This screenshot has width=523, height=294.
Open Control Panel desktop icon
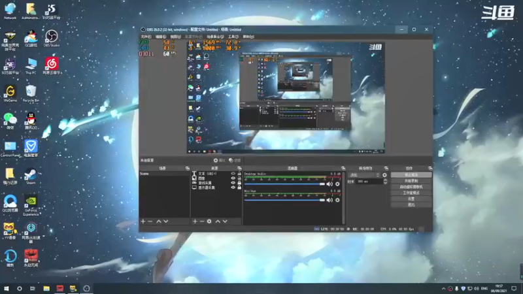pos(10,149)
